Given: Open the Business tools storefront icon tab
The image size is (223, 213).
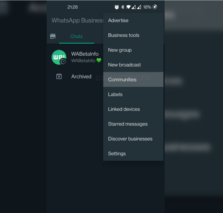Looking at the screenshot, I should tap(53, 36).
